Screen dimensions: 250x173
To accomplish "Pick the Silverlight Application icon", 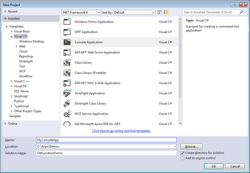I will (x=66, y=93).
